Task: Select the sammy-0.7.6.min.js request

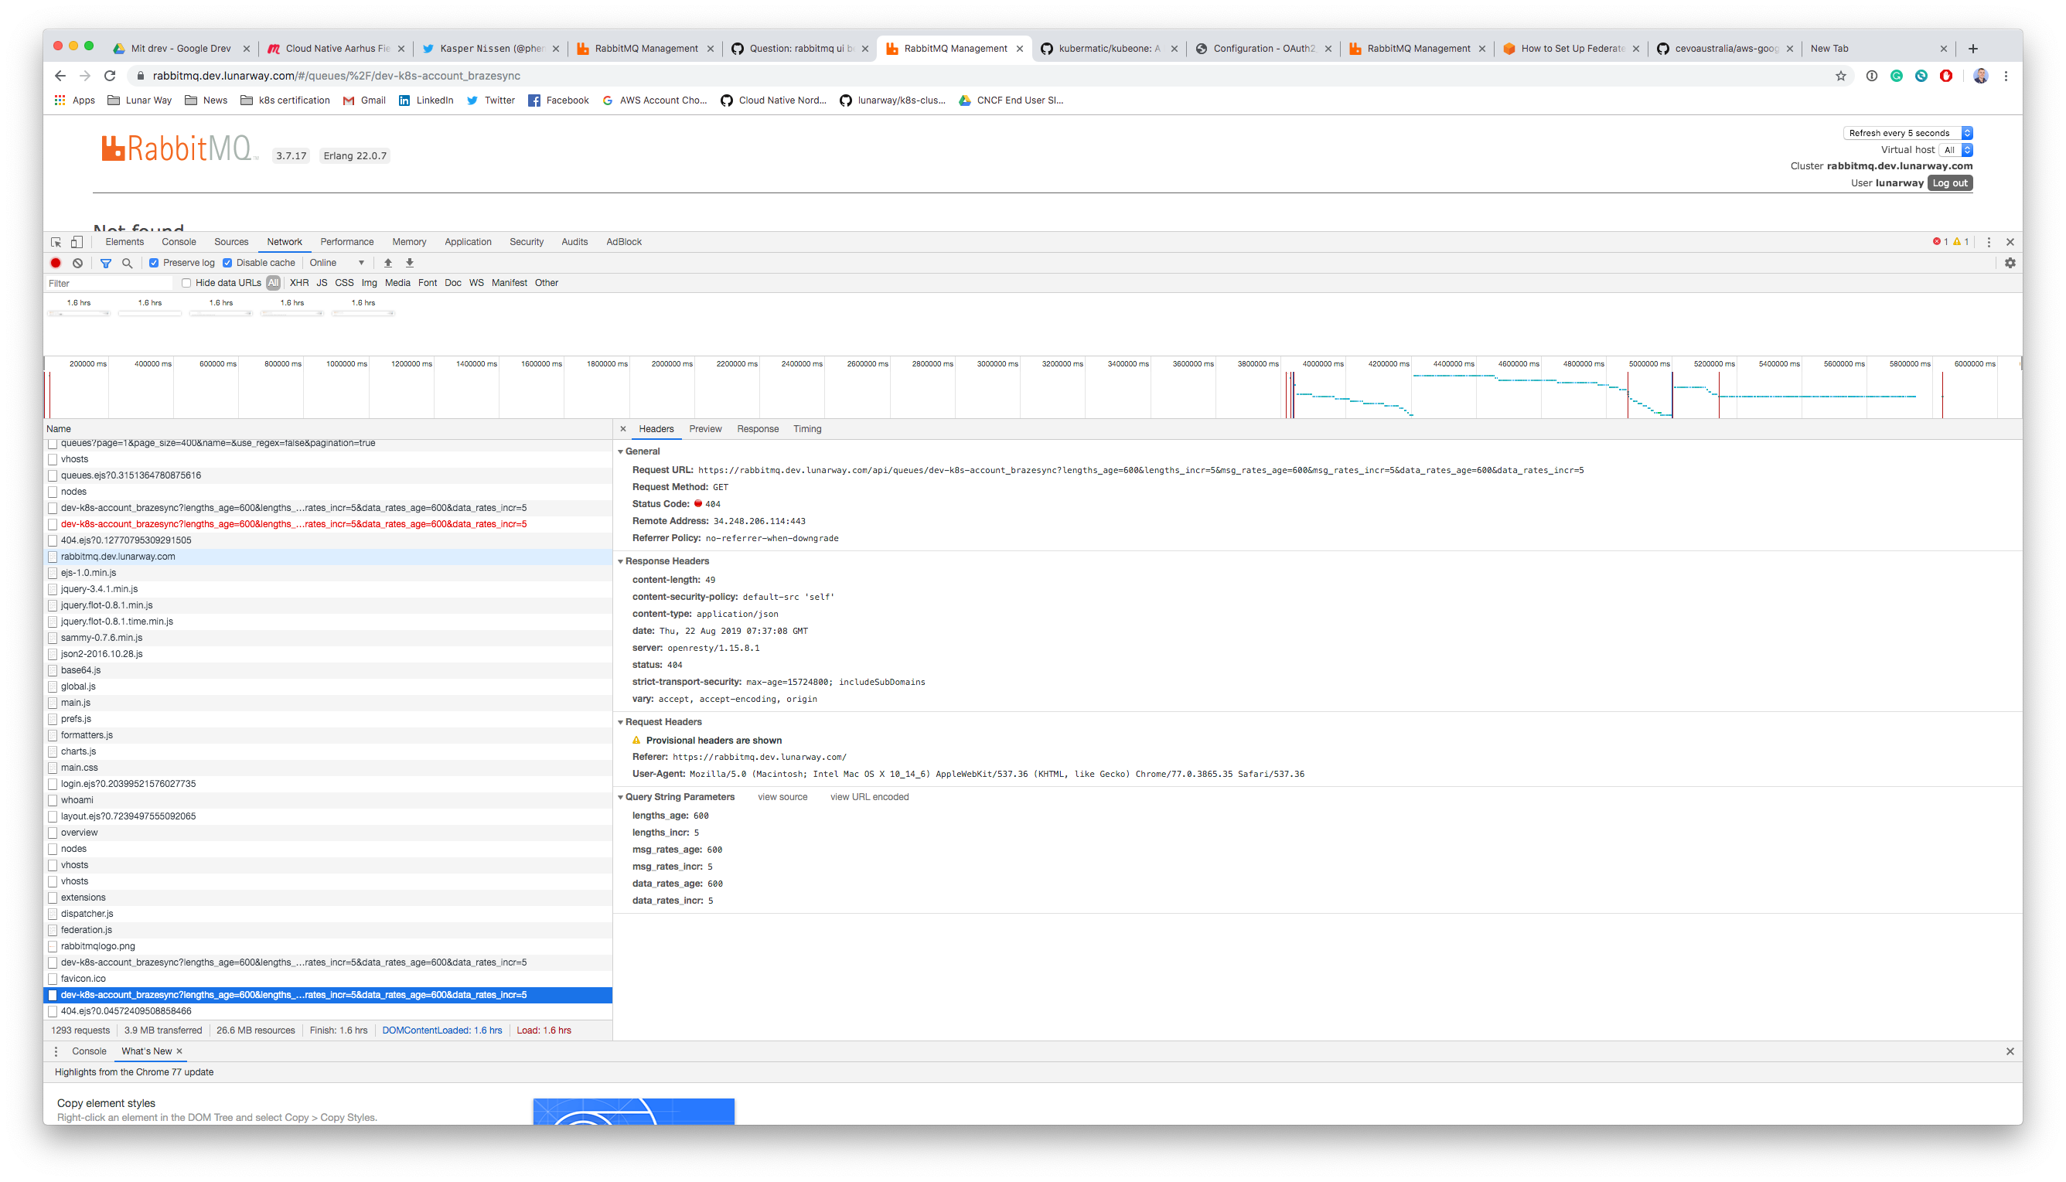Action: 327,638
